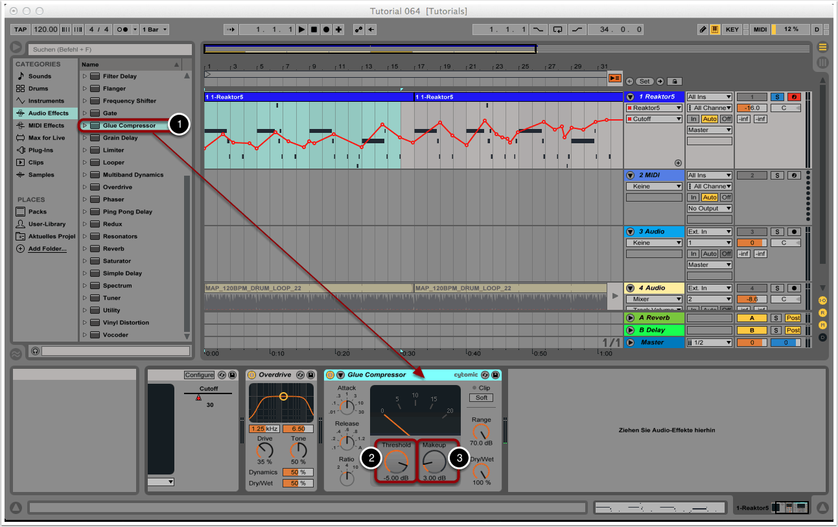
Task: Expand the Reverb folder in the browser
Action: (84, 249)
